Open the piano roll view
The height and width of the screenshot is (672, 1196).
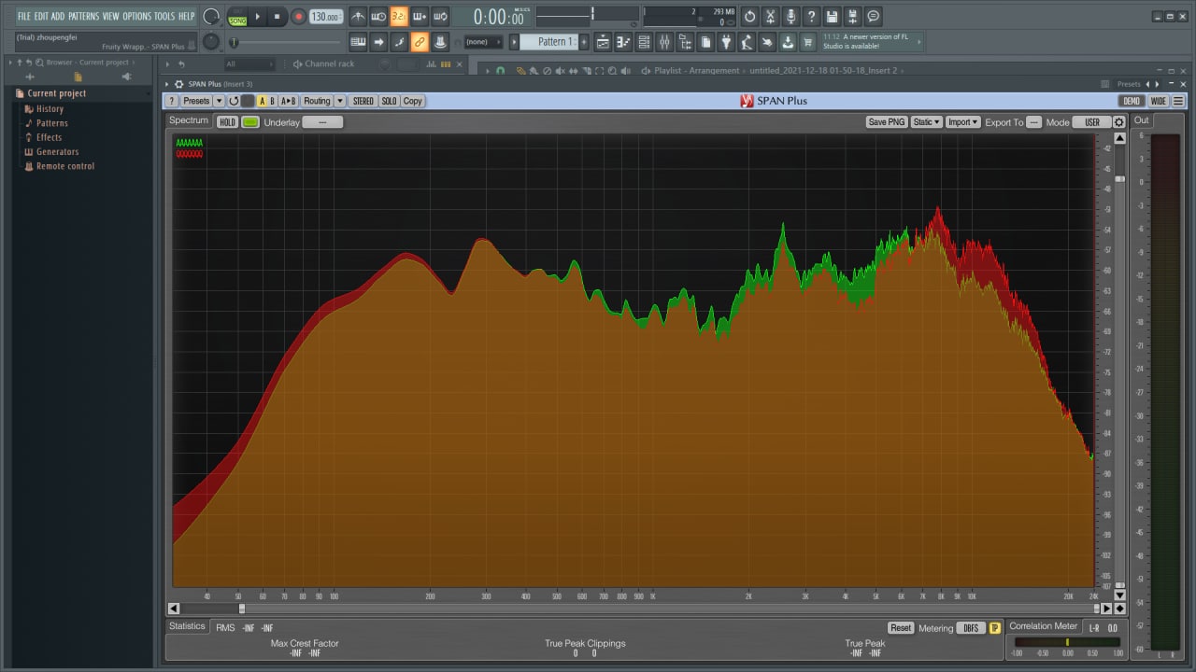pyautogui.click(x=623, y=42)
